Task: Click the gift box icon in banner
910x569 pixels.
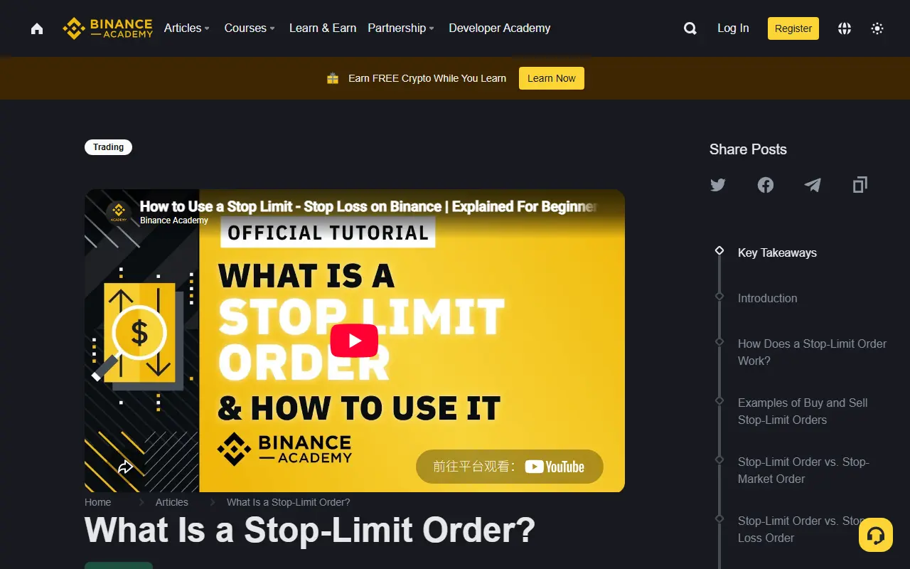Action: coord(333,78)
